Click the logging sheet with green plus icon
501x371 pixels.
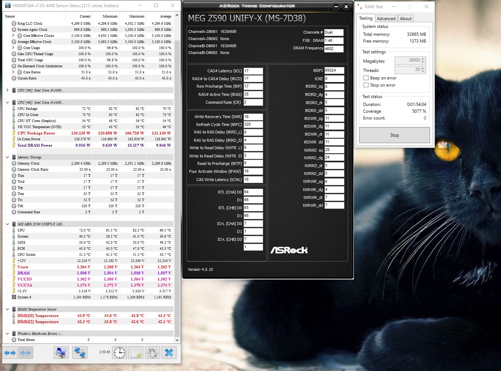[x=136, y=353]
